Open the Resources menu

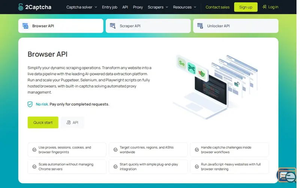tap(184, 7)
